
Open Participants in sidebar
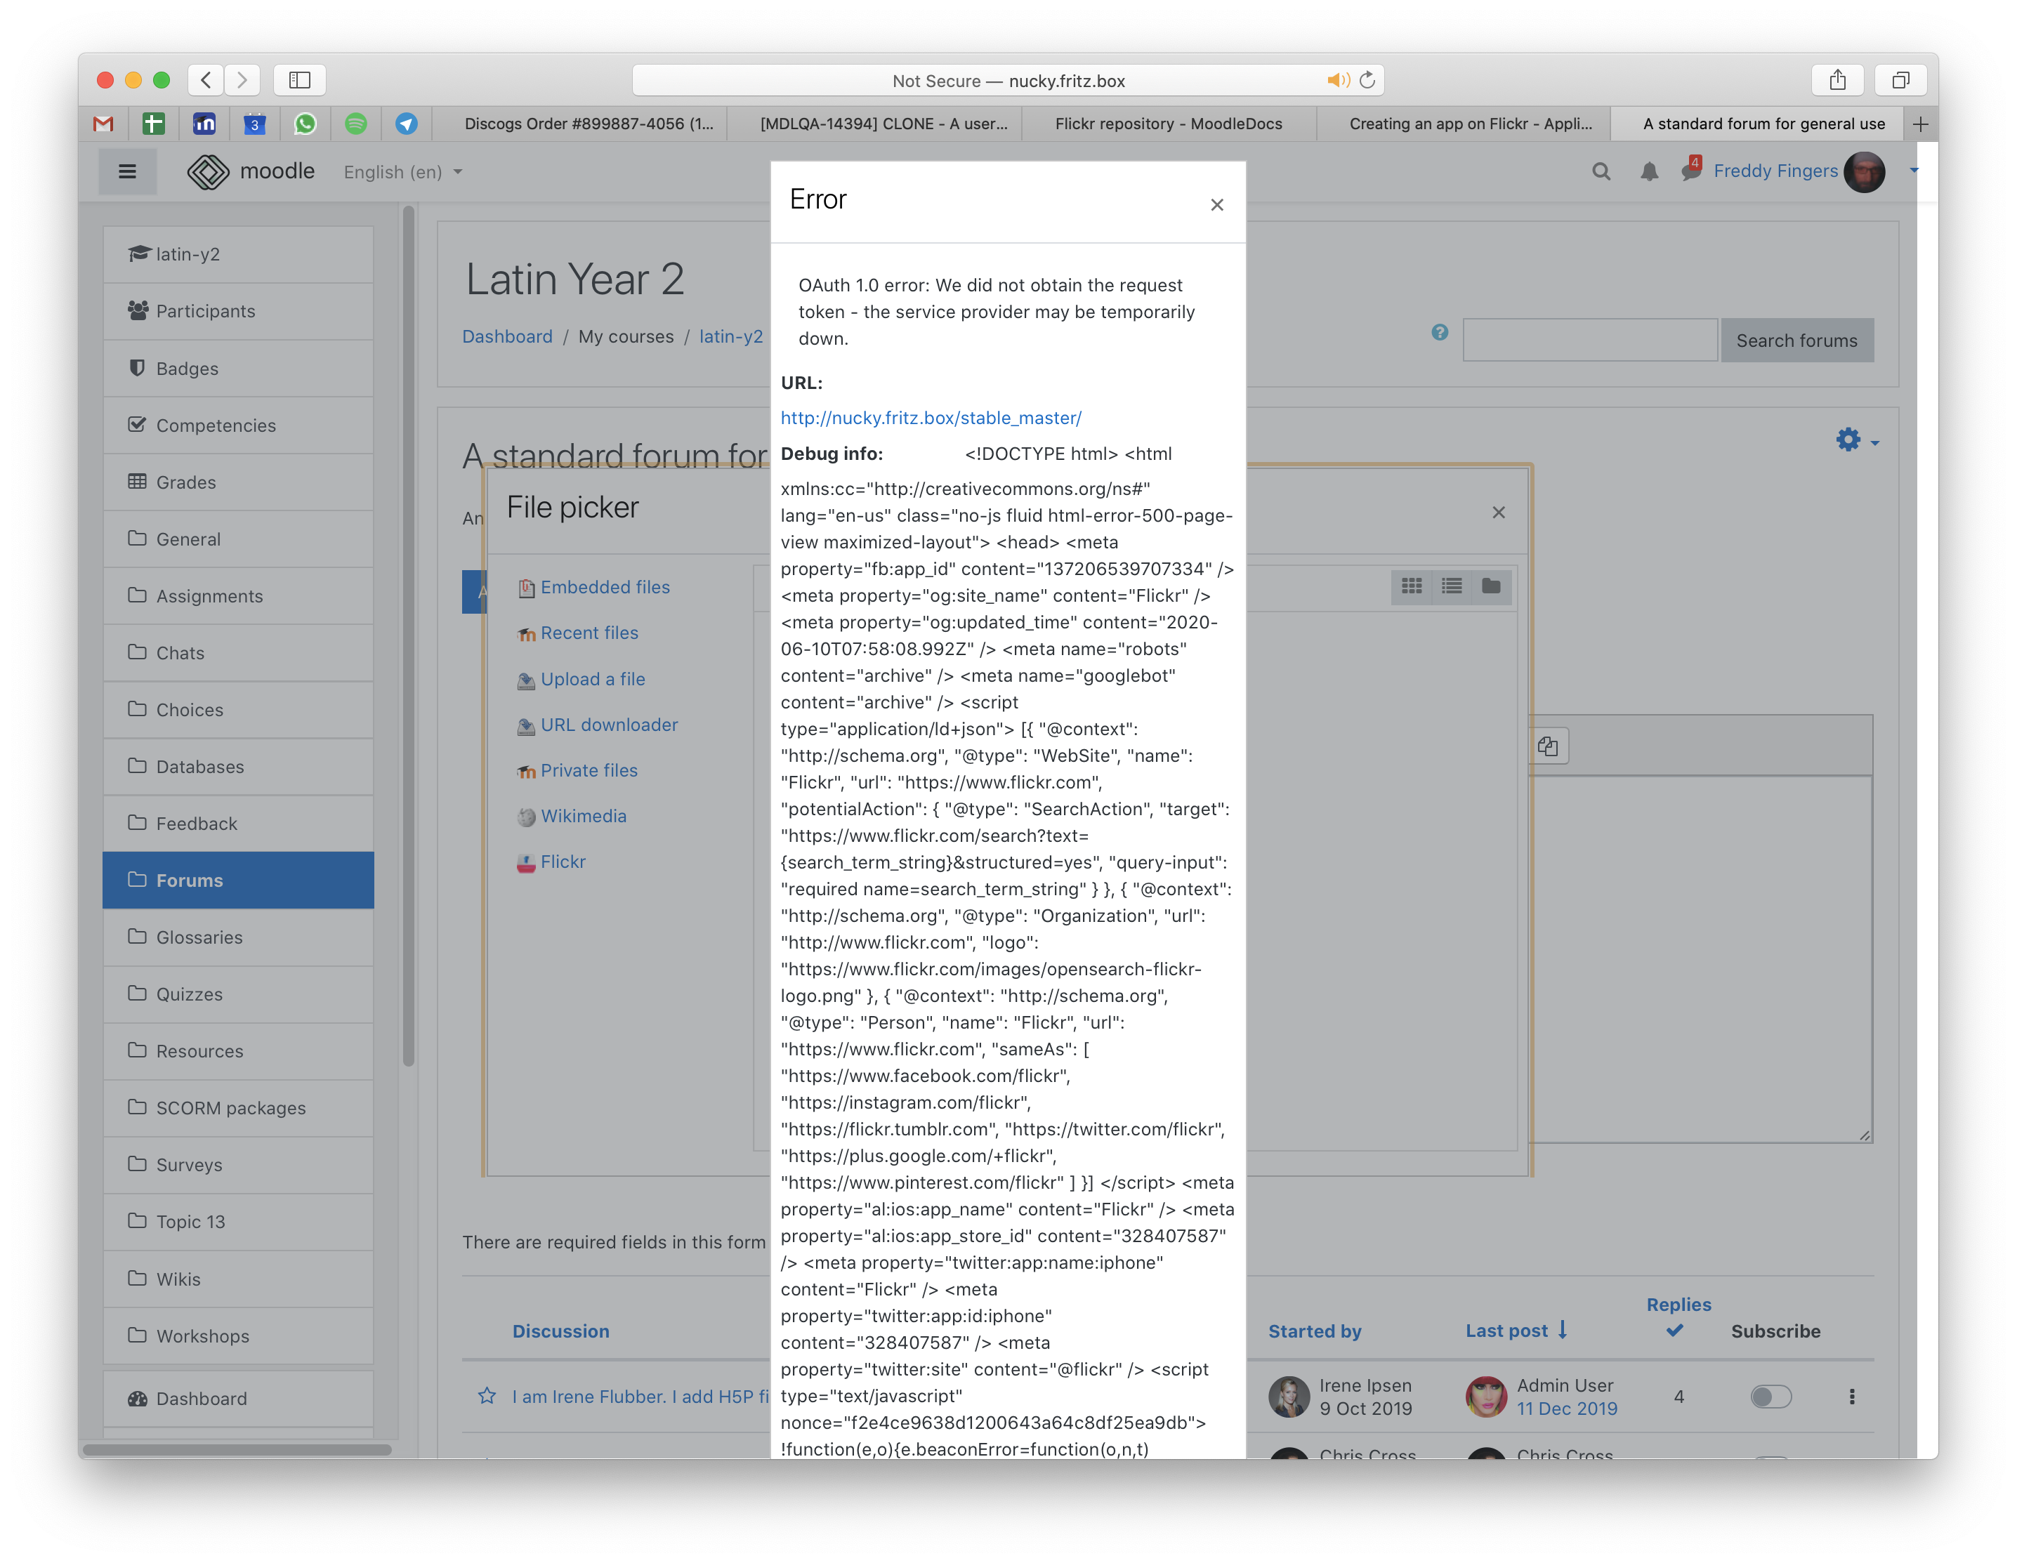[x=238, y=311]
